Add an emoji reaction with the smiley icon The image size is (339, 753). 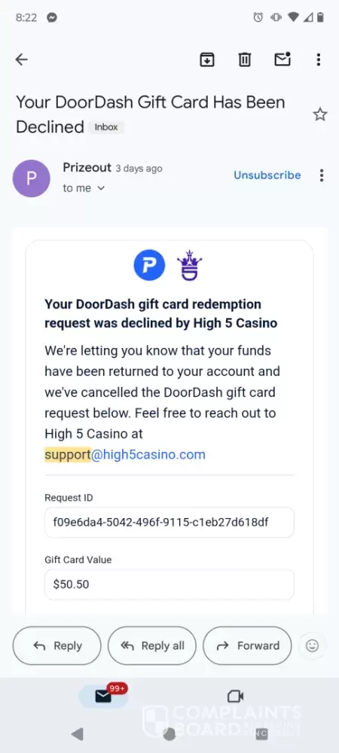[312, 645]
